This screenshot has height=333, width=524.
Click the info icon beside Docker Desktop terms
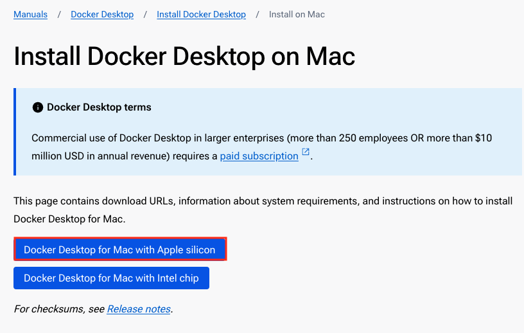tap(38, 107)
